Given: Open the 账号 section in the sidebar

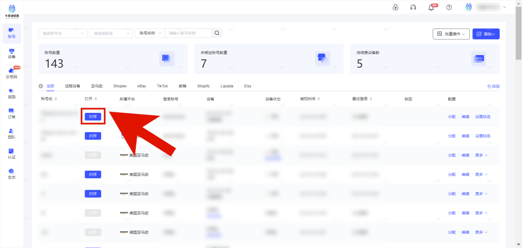Looking at the screenshot, I should tap(12, 33).
